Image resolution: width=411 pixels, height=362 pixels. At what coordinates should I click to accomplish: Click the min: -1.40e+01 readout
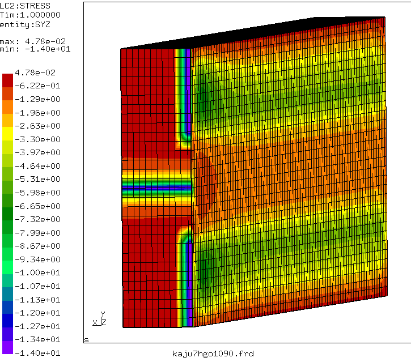pos(35,49)
